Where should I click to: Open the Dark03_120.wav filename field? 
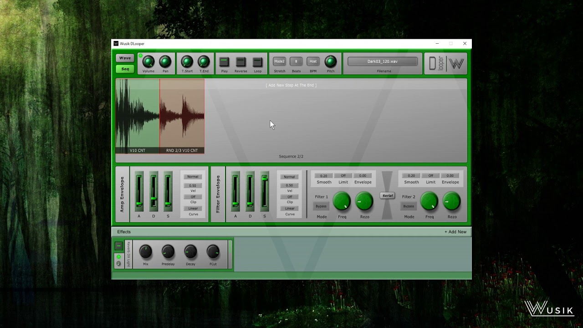[x=383, y=61]
